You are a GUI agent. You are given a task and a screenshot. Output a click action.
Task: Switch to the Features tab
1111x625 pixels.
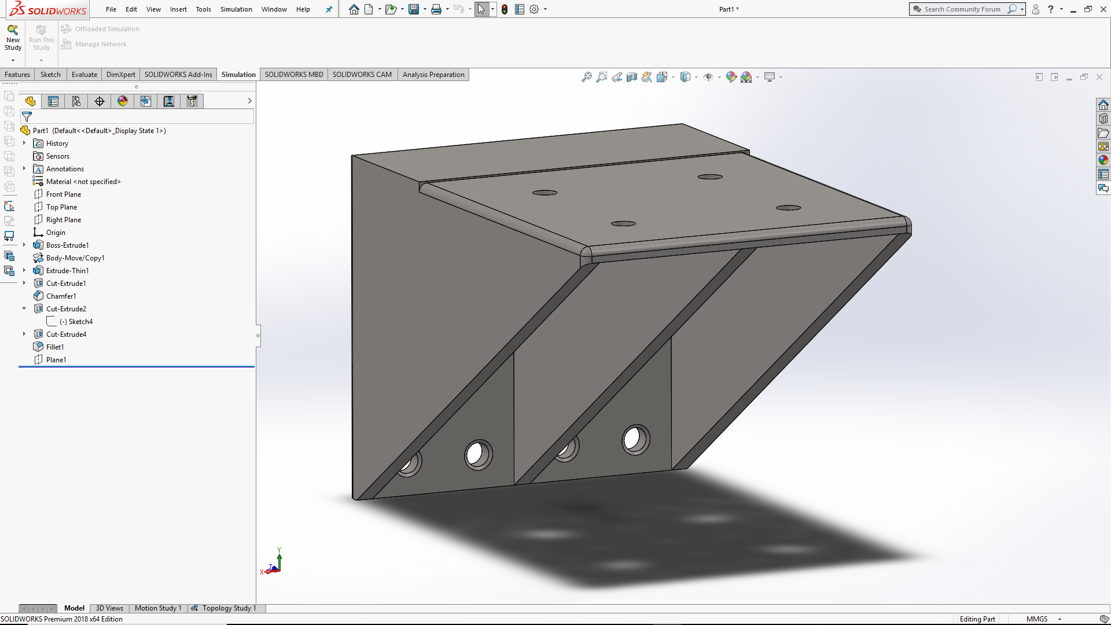pyautogui.click(x=17, y=75)
